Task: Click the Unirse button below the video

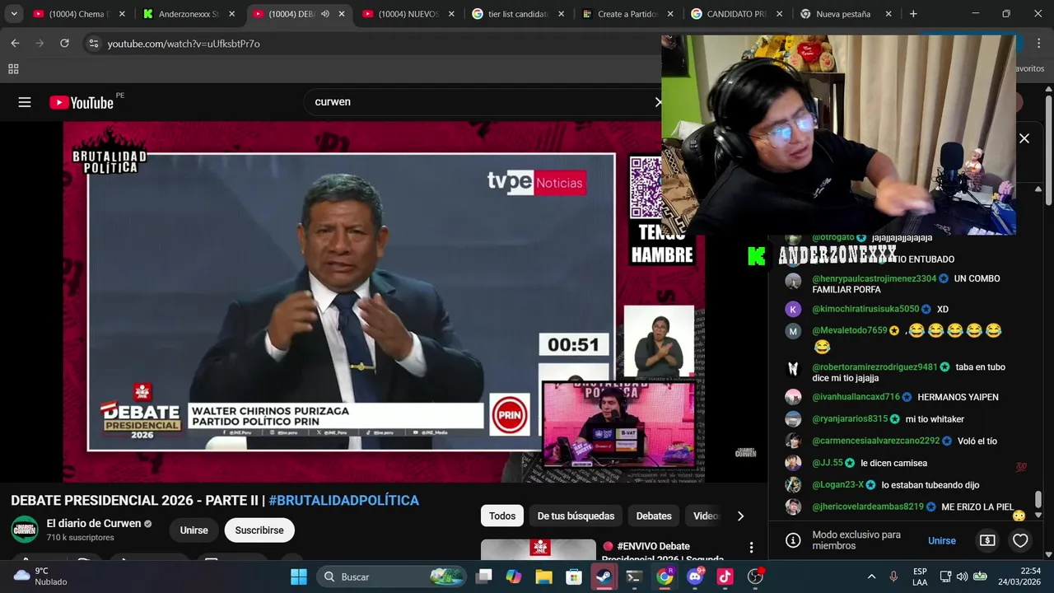Action: 194,530
